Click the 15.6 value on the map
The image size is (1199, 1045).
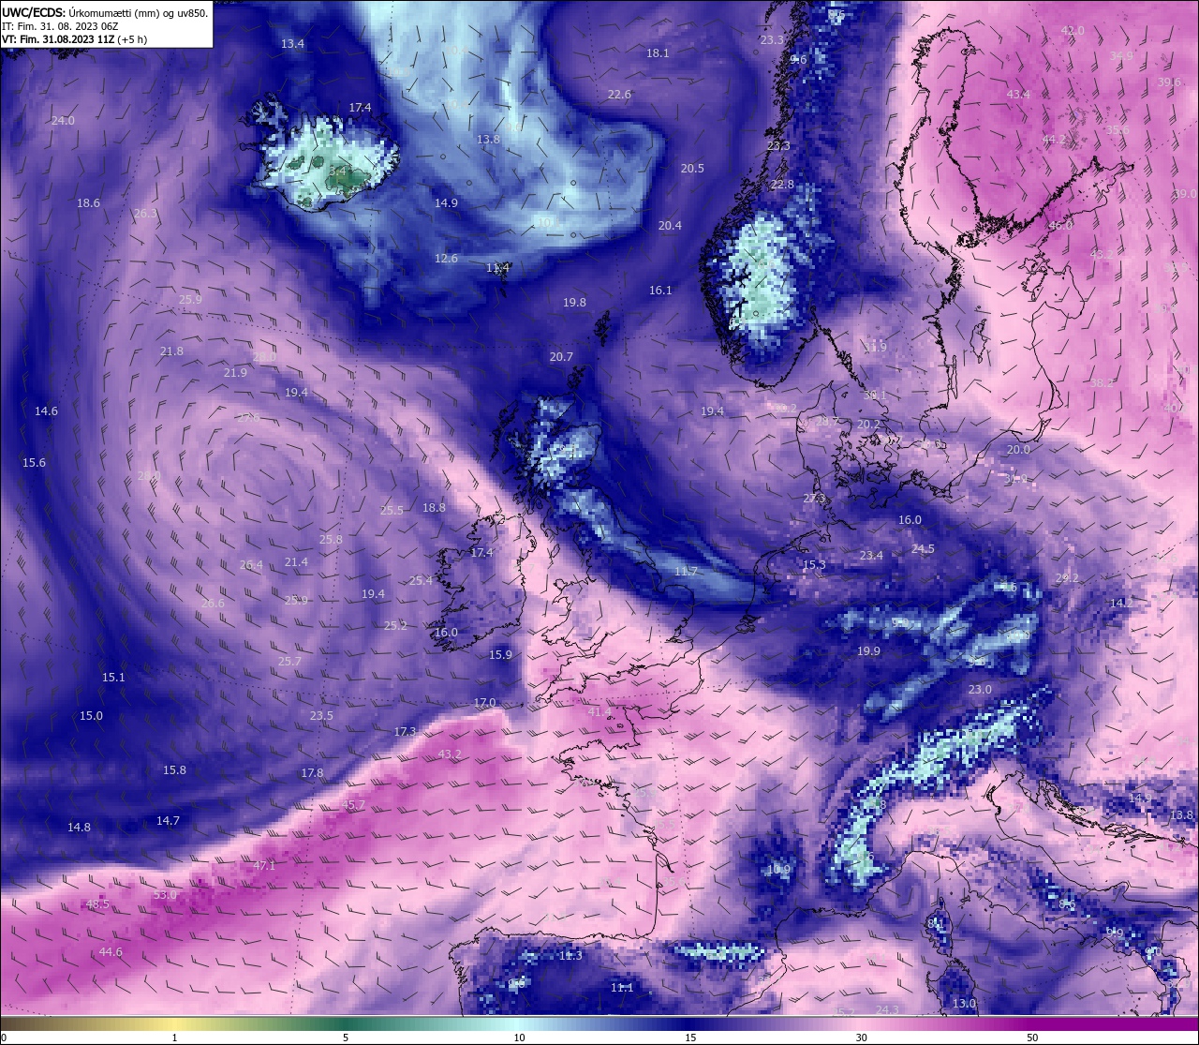point(34,463)
